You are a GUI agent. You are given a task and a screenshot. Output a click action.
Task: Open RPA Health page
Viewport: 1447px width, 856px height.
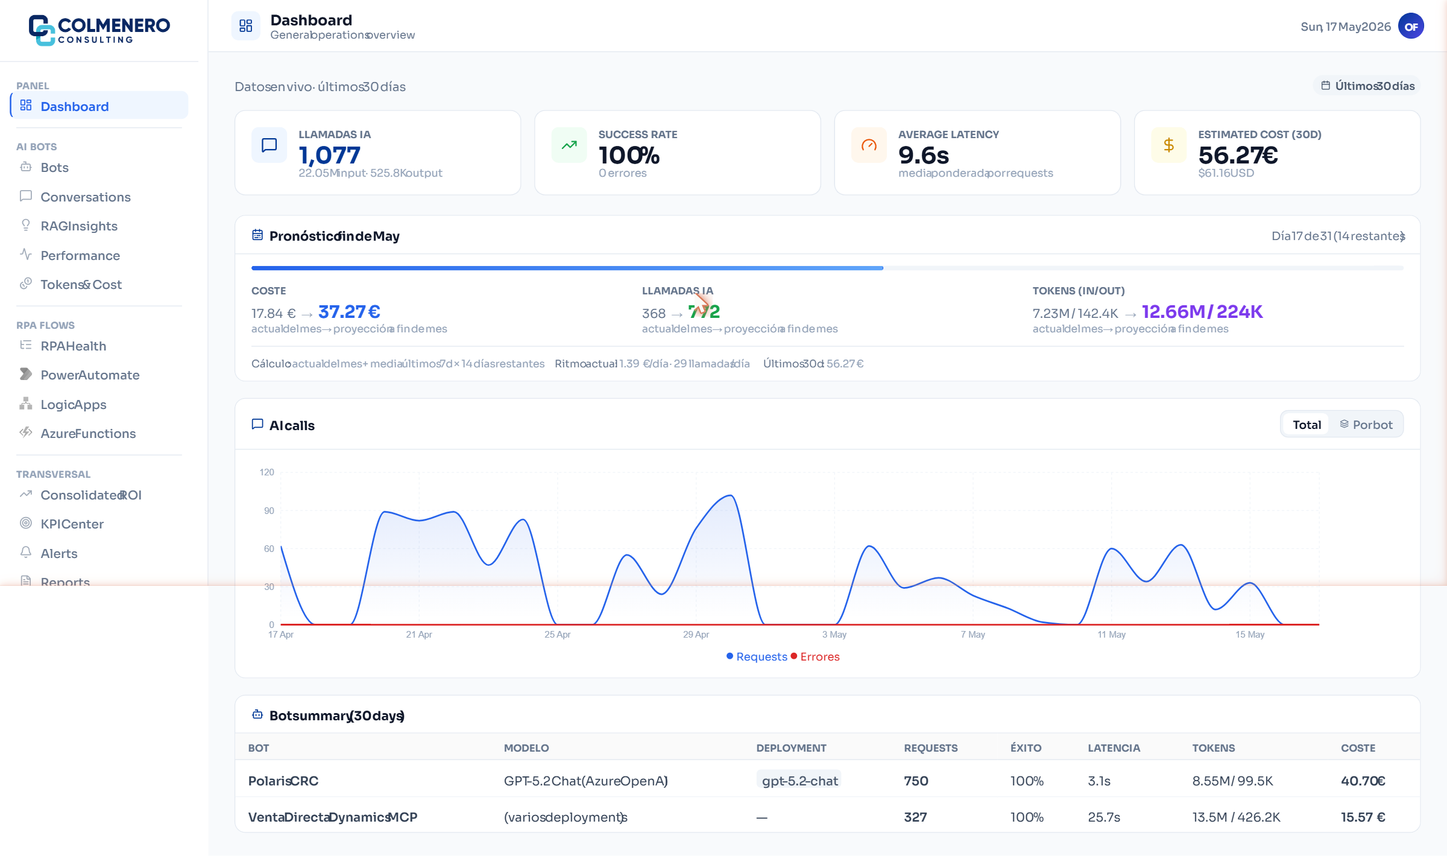point(99,346)
